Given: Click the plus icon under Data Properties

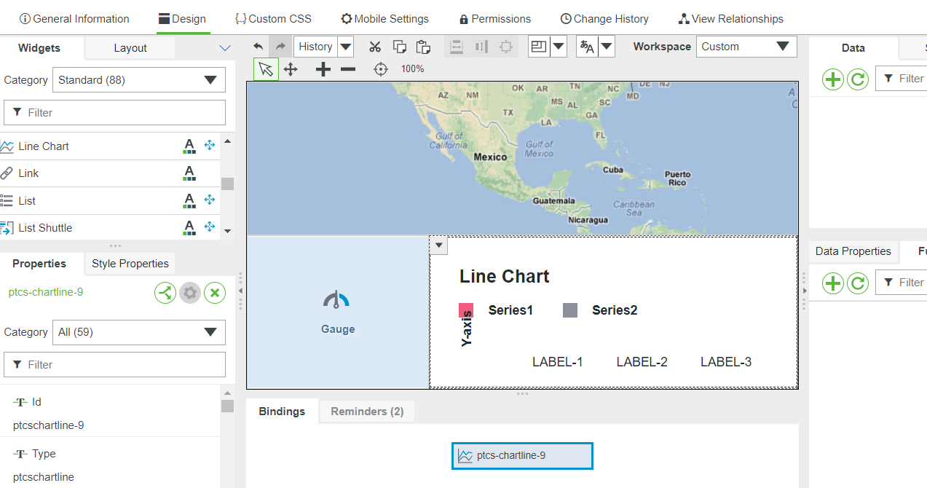Looking at the screenshot, I should pos(833,283).
